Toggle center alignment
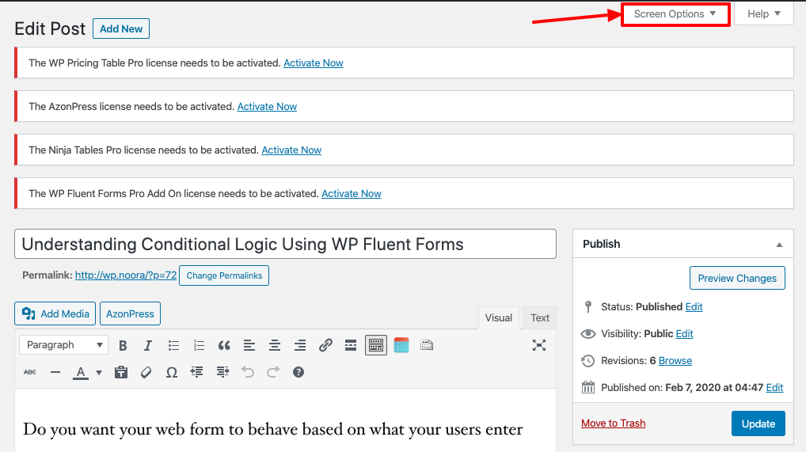806x452 pixels. (275, 345)
